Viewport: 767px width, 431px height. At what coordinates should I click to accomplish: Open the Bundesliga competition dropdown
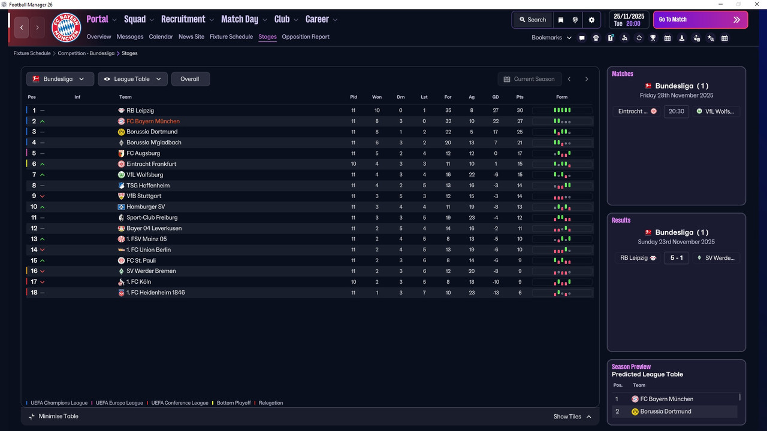[x=60, y=79]
